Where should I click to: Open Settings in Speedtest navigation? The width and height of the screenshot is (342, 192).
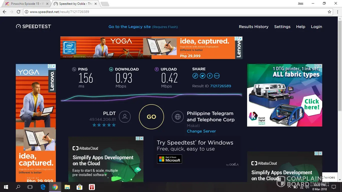pos(282,27)
